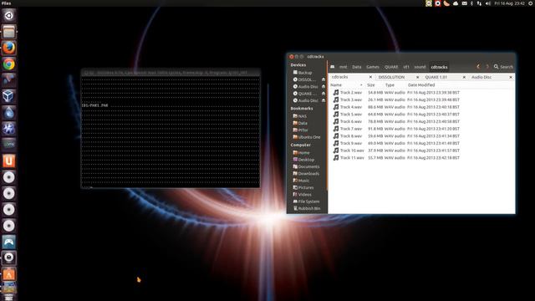
Task: Click the id1 path bar button
Action: [x=406, y=67]
